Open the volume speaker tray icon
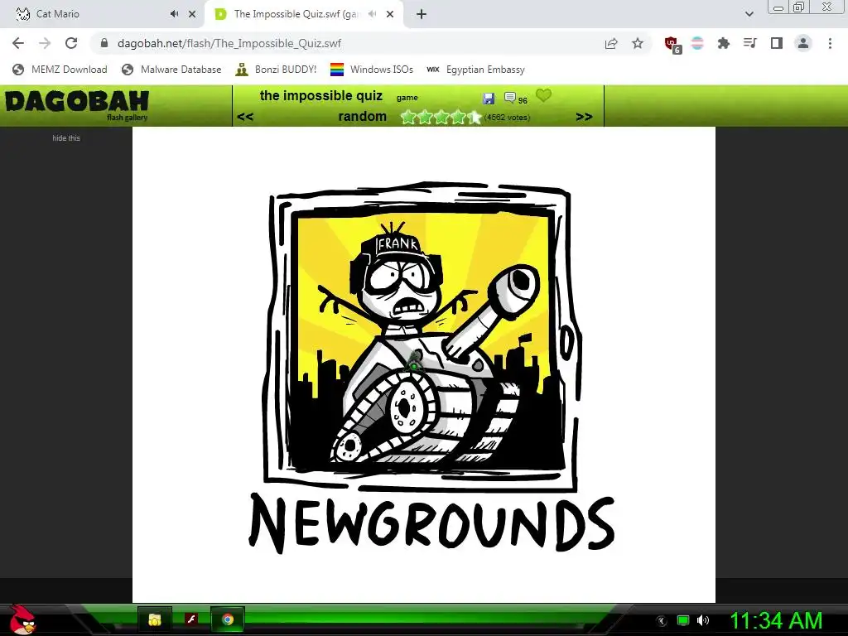Screen dimensions: 848x636 pyautogui.click(x=703, y=620)
